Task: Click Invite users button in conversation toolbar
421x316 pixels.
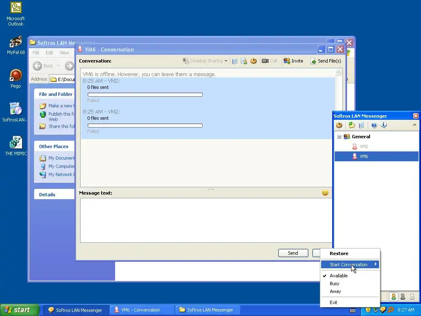Action: tap(293, 61)
